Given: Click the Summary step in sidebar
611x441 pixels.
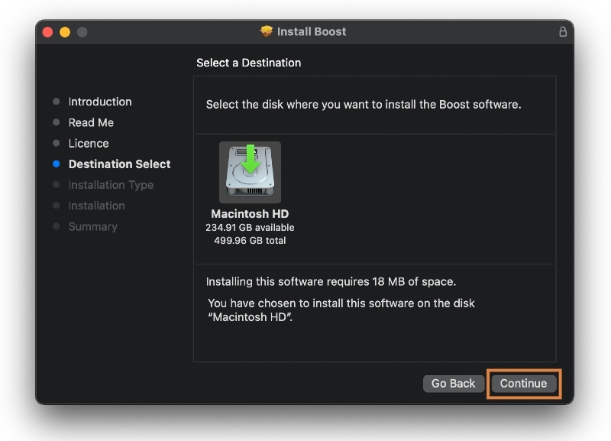Looking at the screenshot, I should [x=92, y=226].
